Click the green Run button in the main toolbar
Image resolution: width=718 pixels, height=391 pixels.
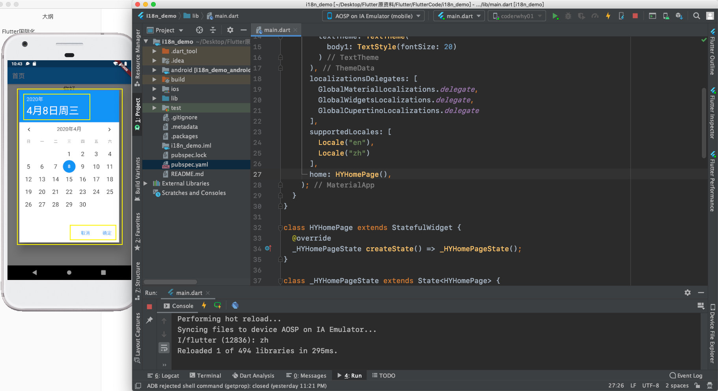(x=555, y=16)
